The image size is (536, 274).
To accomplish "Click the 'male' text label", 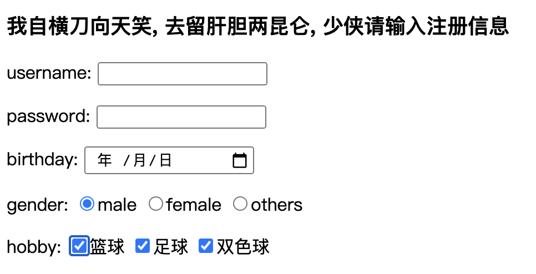I will click(117, 205).
